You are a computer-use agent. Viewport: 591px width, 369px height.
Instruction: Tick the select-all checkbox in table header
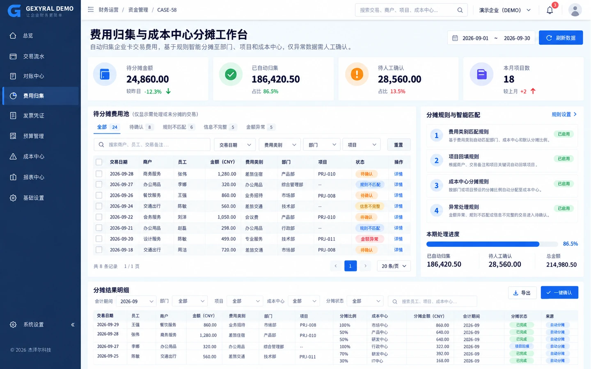99,162
